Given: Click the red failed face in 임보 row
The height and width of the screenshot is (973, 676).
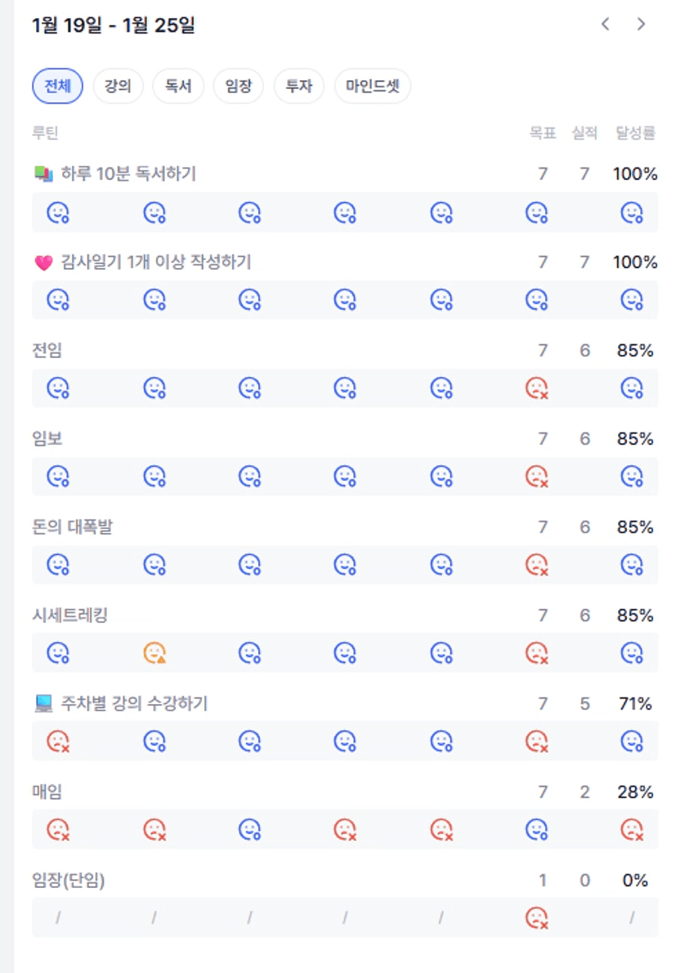Looking at the screenshot, I should coord(536,476).
